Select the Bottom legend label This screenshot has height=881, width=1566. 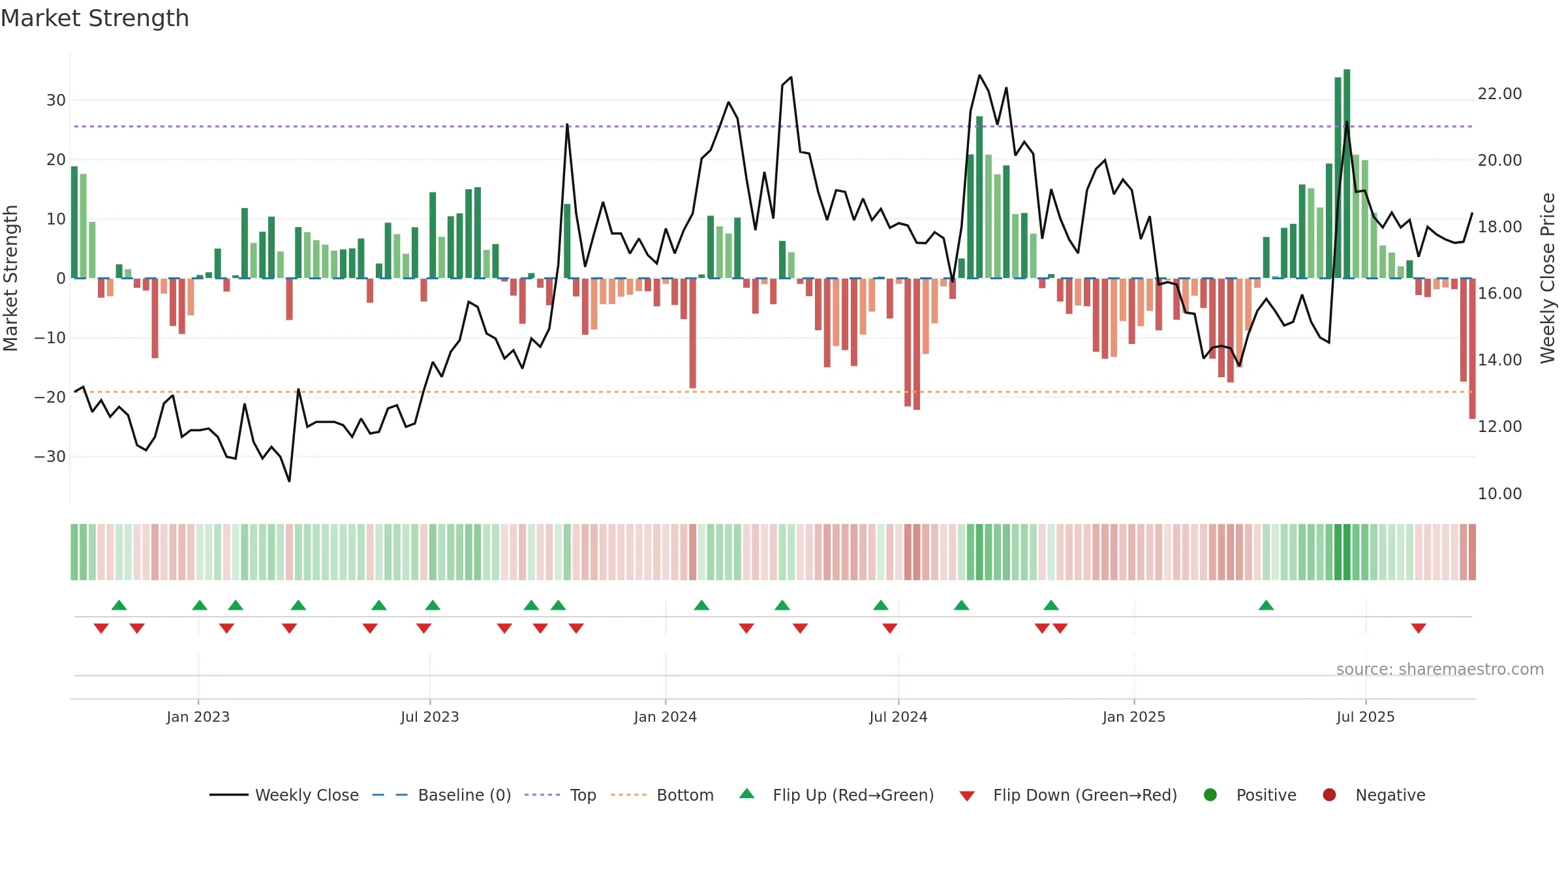685,795
